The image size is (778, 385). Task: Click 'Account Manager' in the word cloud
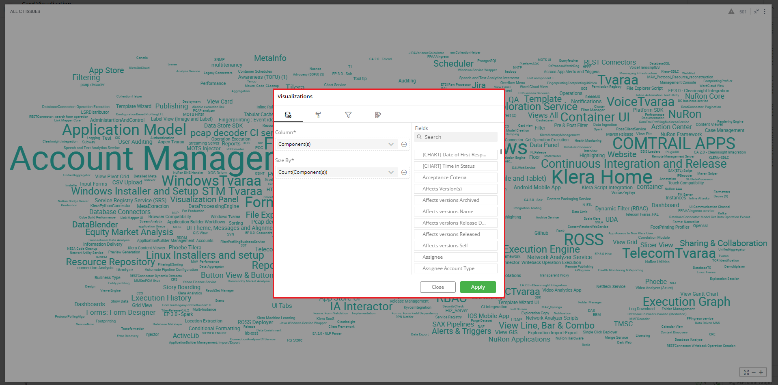141,159
